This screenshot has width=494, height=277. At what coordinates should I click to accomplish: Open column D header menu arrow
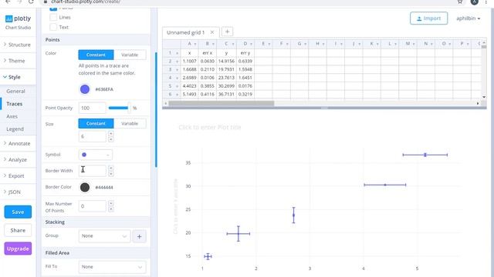(251, 44)
